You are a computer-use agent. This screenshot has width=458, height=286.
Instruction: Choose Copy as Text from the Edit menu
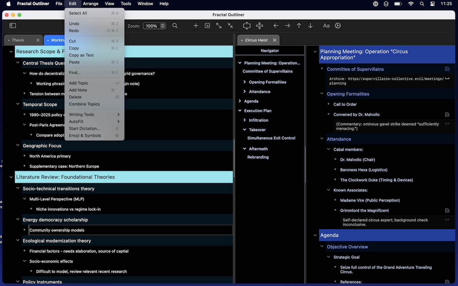[x=81, y=55]
